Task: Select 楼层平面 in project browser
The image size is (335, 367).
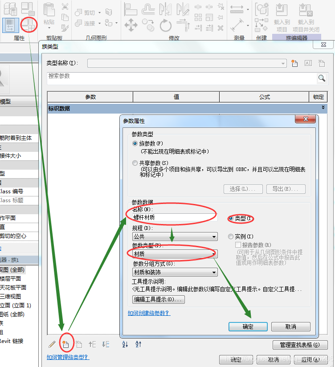Action: tap(11, 278)
